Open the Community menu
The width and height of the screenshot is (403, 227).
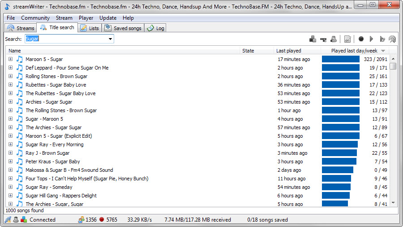tap(35, 18)
